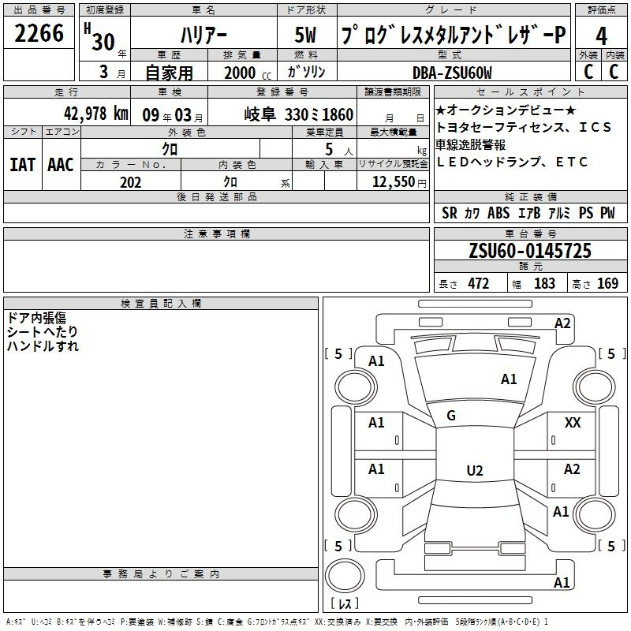Select the evaluation score 4

tap(602, 36)
